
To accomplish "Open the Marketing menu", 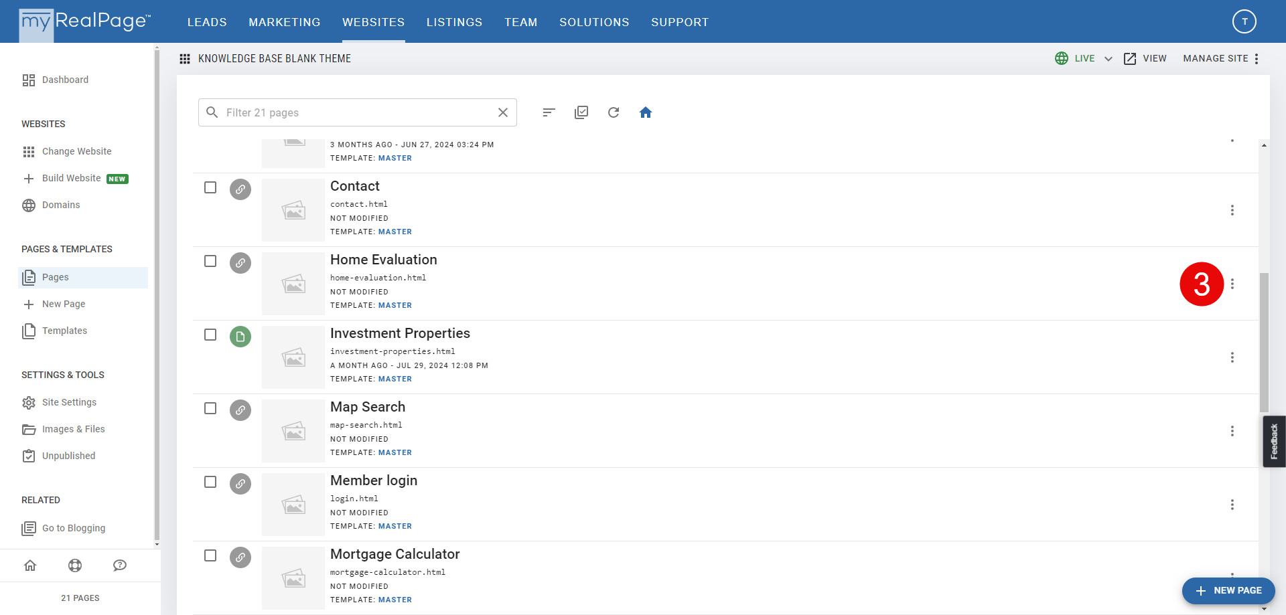I will (x=285, y=22).
